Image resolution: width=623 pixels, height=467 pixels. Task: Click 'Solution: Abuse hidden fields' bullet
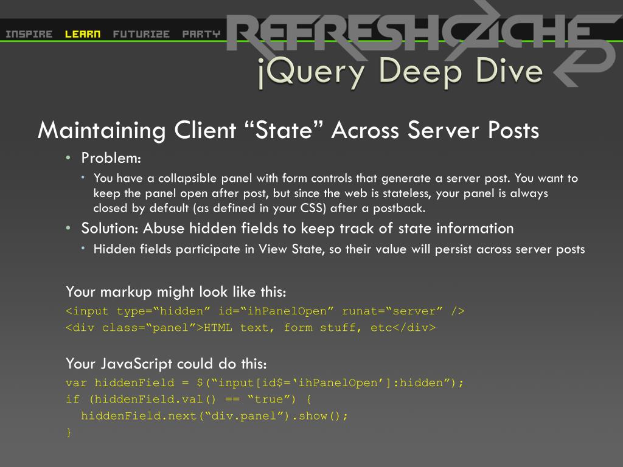click(x=297, y=229)
